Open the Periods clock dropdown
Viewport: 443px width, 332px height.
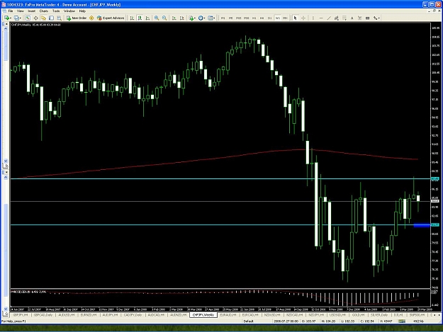[201, 18]
